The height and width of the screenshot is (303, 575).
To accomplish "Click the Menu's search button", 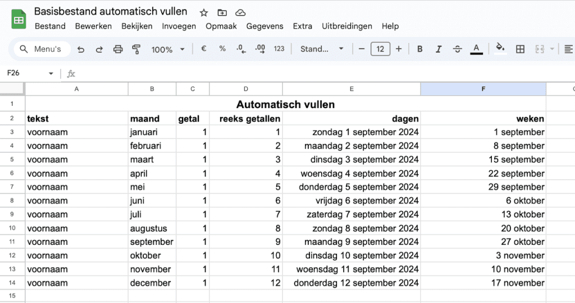I will (x=40, y=49).
